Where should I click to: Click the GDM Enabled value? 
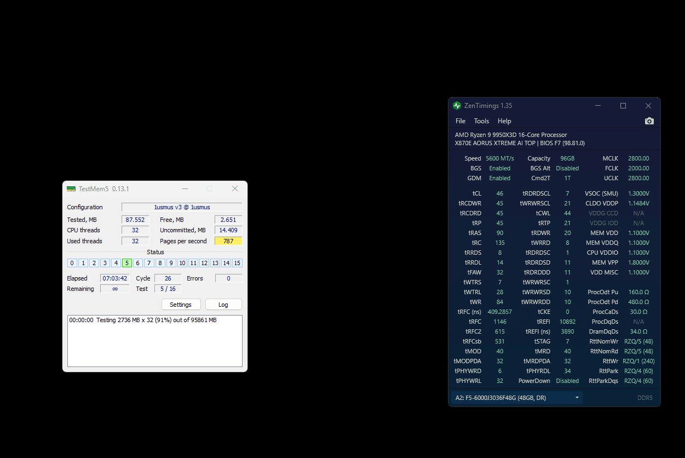point(499,178)
